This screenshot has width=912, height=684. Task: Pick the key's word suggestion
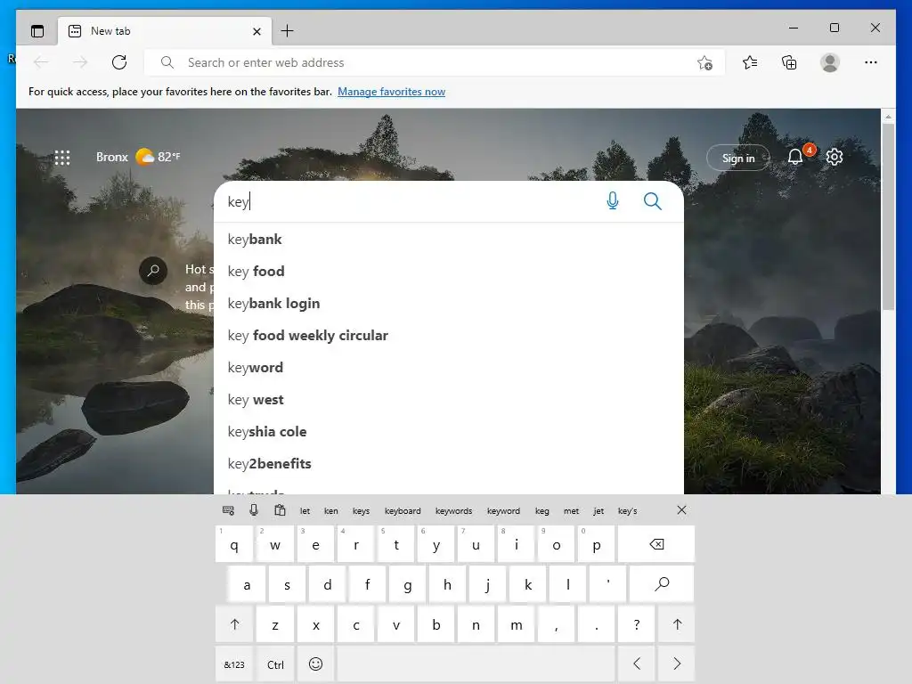627,510
